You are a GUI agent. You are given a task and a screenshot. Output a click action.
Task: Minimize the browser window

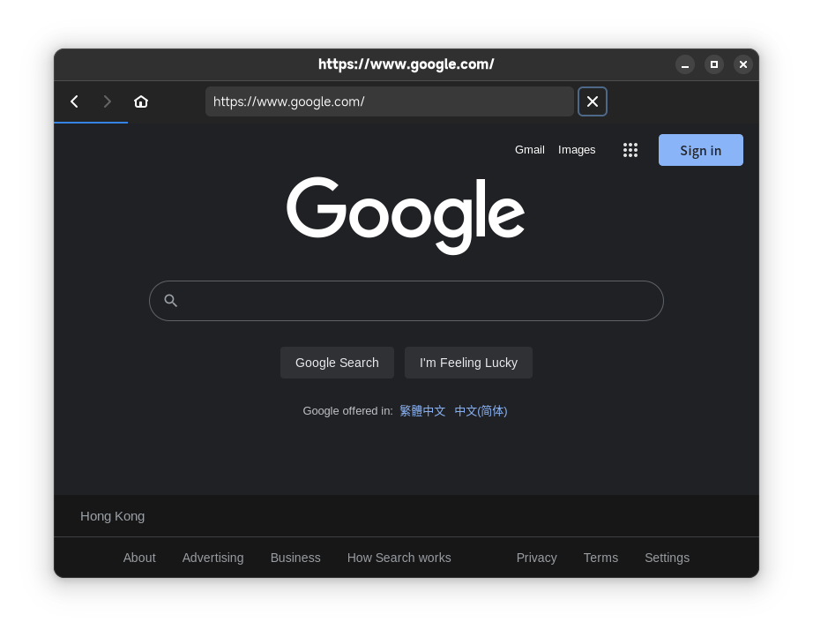(x=685, y=64)
